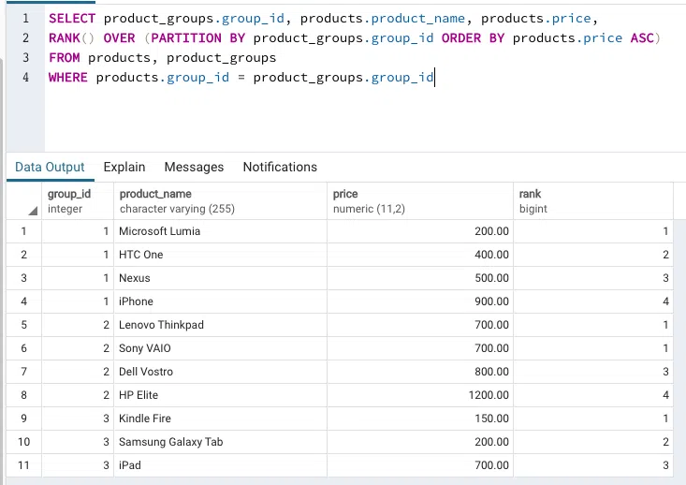Screen dimensions: 686x485
Task: Click the Dell Vostro cell
Action: (x=220, y=372)
